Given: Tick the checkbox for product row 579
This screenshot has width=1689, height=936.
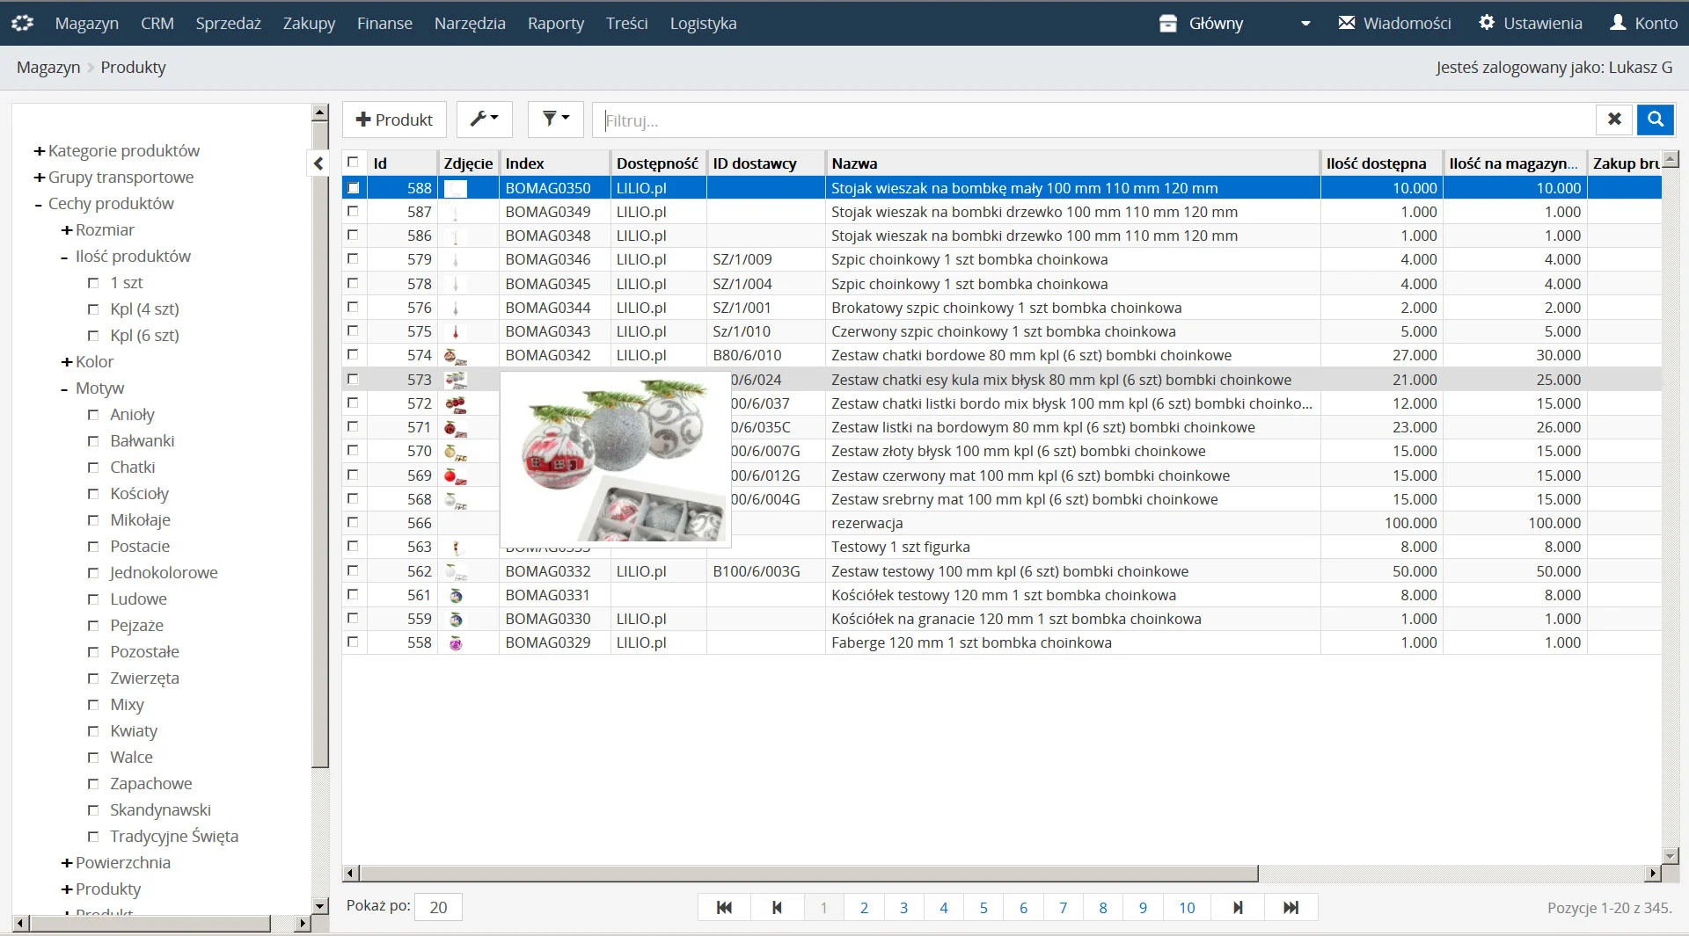Looking at the screenshot, I should click(353, 259).
